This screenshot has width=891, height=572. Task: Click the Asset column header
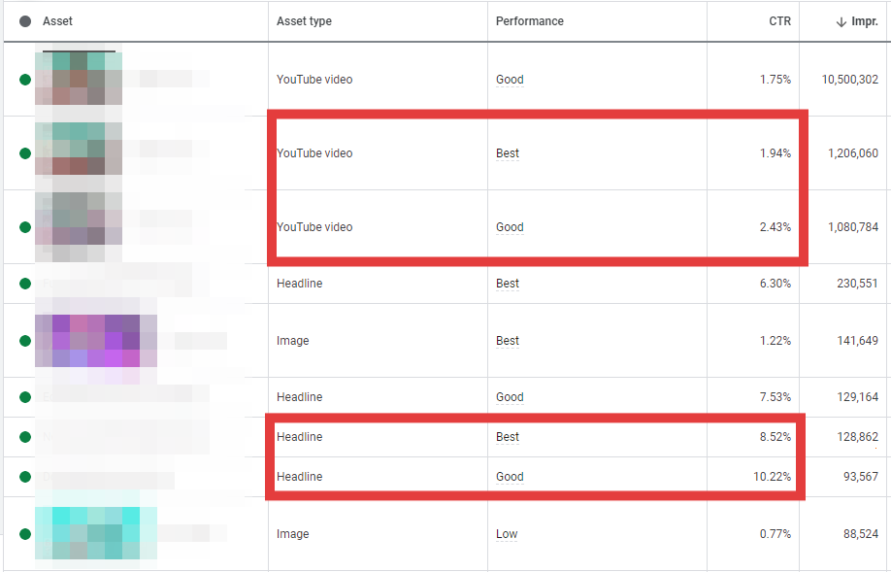tap(57, 21)
